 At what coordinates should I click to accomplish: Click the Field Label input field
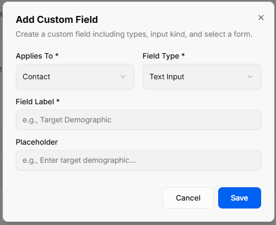pos(139,120)
